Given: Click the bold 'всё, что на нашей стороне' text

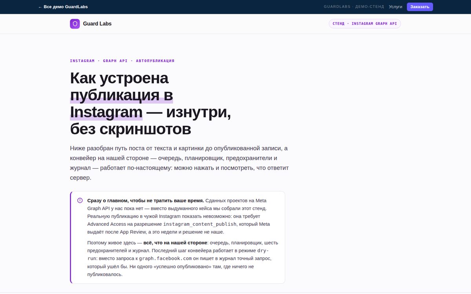Looking at the screenshot, I should pos(175,243).
